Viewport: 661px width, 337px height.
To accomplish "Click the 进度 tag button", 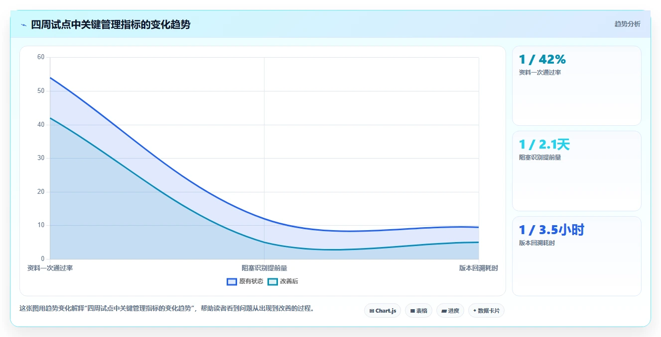I will pos(450,311).
